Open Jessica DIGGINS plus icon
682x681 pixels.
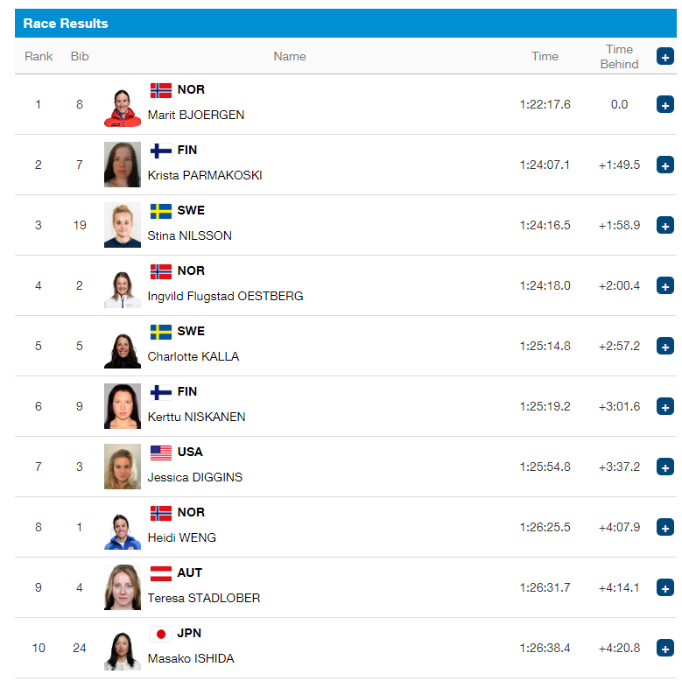(664, 467)
